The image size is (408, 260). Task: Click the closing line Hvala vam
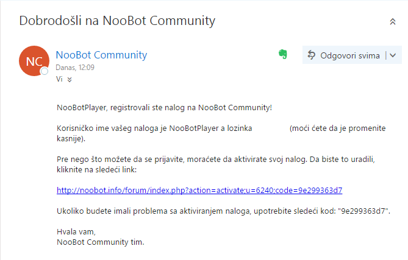pos(76,232)
